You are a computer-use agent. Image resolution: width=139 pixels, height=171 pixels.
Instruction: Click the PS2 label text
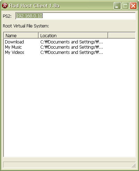tap(7, 16)
